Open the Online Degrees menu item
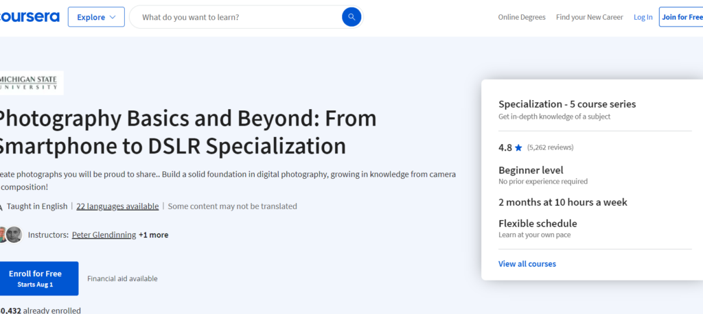The height and width of the screenshot is (314, 703). (522, 17)
